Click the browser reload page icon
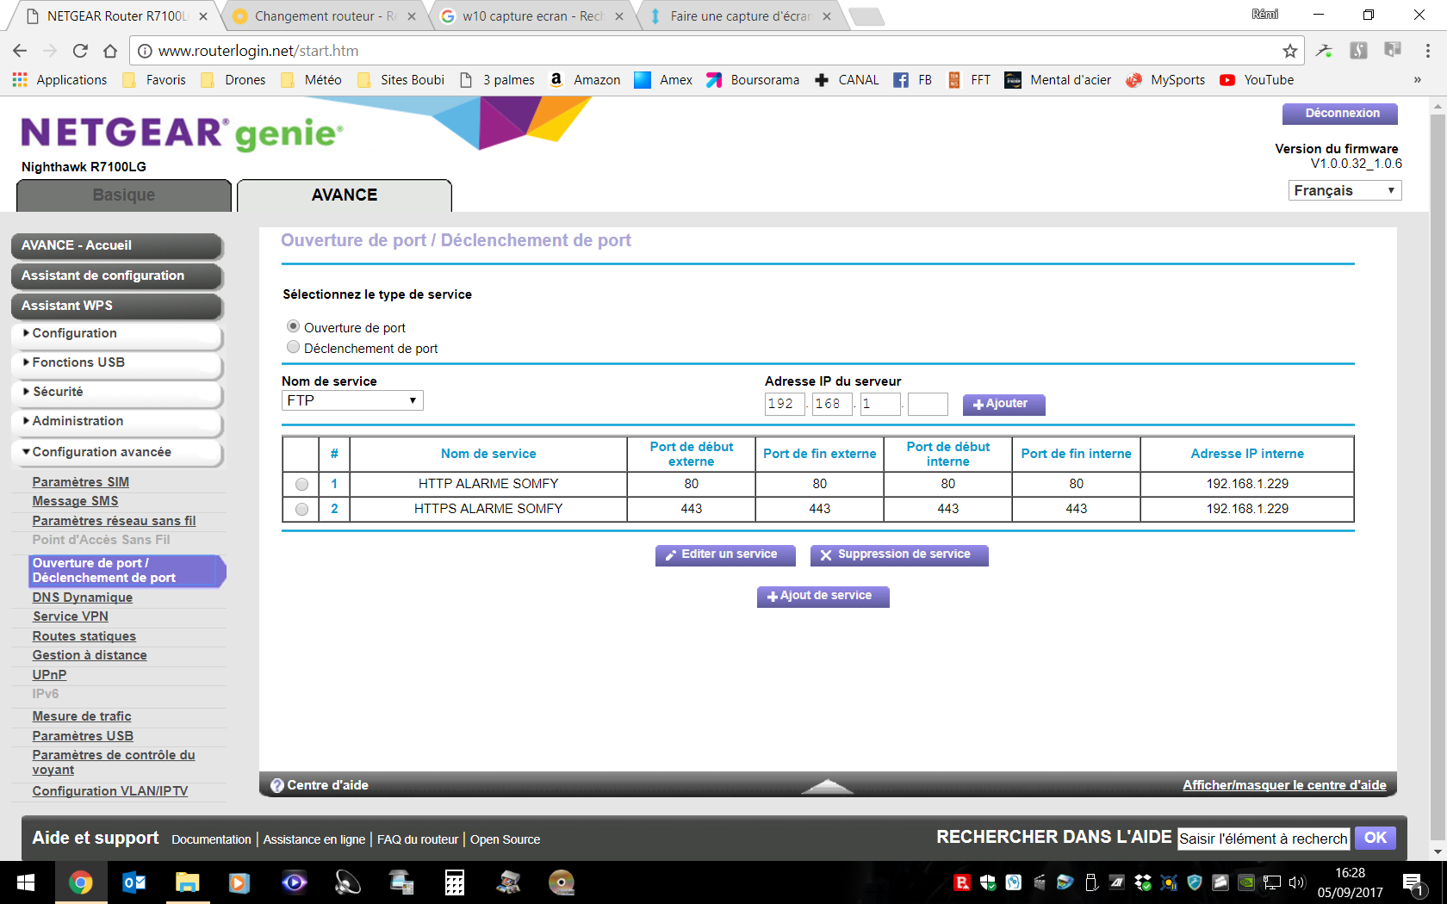Screen dimensions: 1447x904 point(80,51)
